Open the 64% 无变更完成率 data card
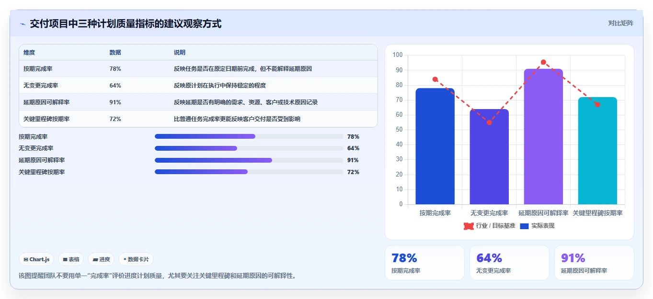The height and width of the screenshot is (299, 653). click(509, 263)
